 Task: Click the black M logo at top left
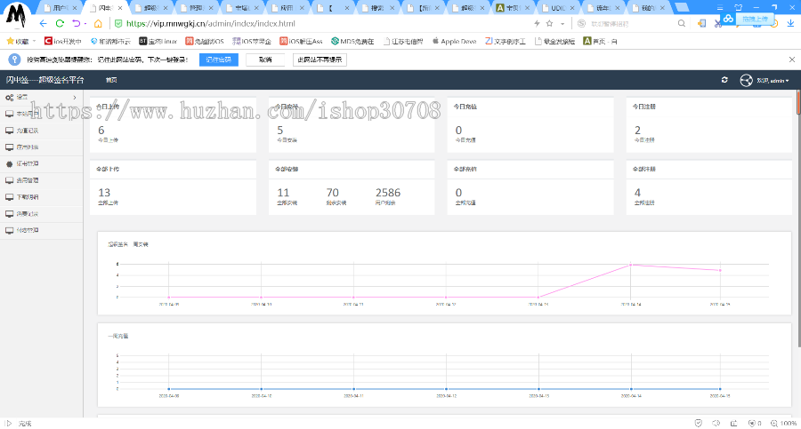pyautogui.click(x=16, y=15)
